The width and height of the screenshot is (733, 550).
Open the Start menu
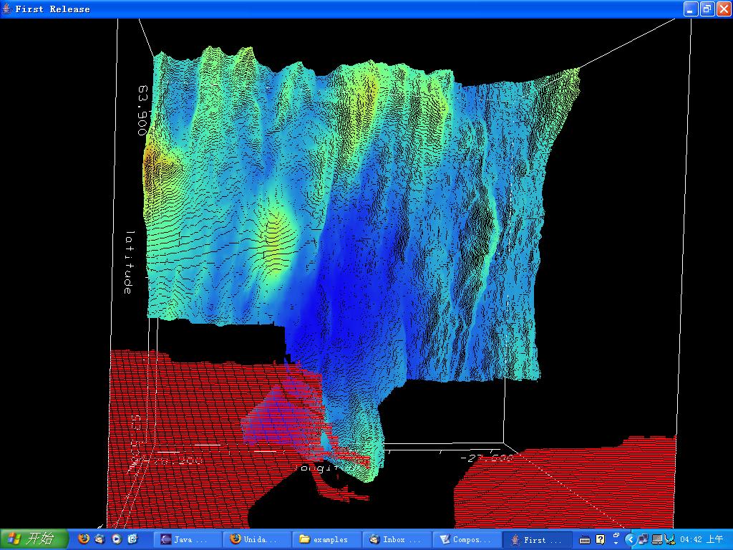pos(34,539)
